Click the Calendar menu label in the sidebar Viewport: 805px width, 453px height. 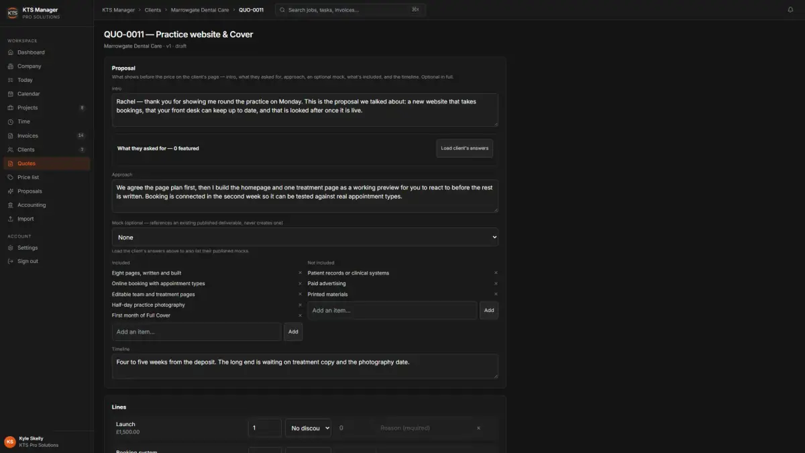(x=29, y=94)
